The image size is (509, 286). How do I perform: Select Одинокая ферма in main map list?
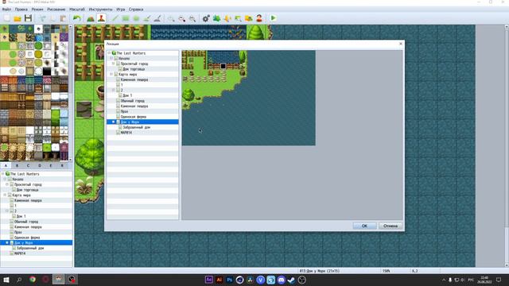point(27,238)
